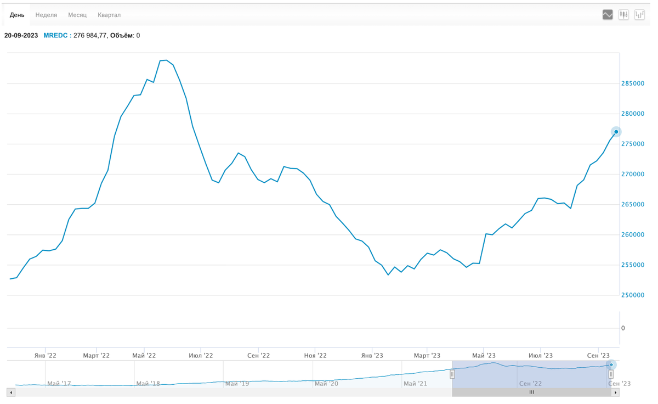The width and height of the screenshot is (658, 404).
Task: Click the highlighted last data point marker
Action: pyautogui.click(x=616, y=132)
